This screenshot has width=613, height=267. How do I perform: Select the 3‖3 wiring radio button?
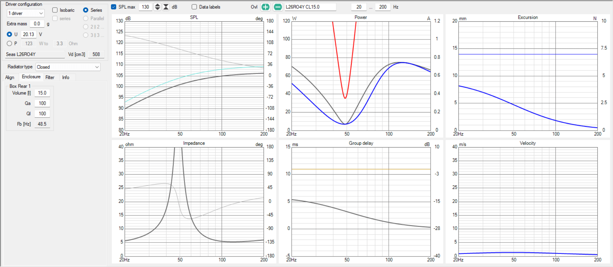[x=86, y=35]
